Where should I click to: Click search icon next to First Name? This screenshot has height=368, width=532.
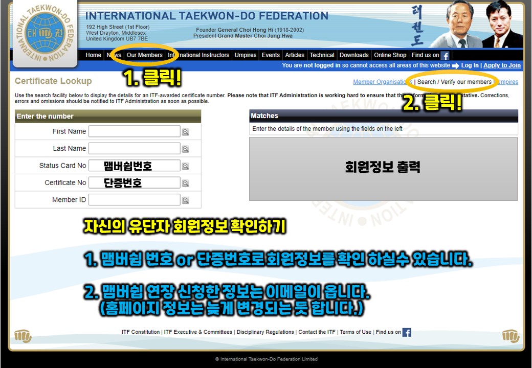[185, 132]
